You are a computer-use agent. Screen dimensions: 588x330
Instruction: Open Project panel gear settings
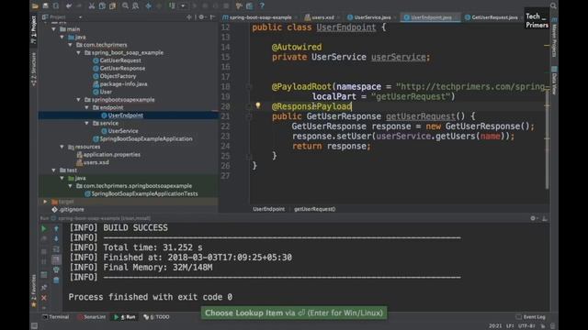click(202, 17)
